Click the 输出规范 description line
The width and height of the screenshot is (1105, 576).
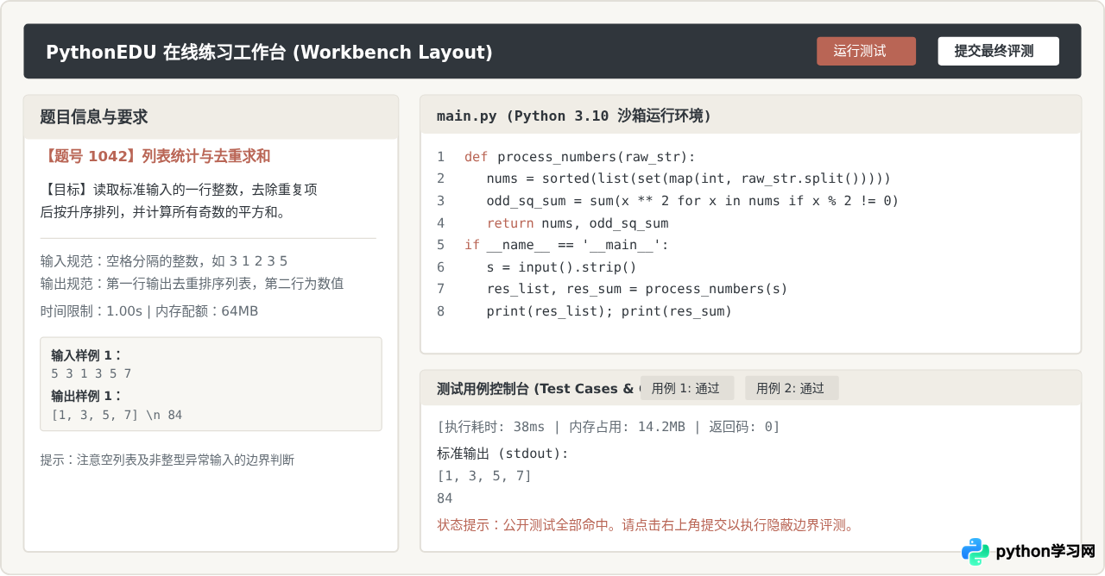click(192, 283)
